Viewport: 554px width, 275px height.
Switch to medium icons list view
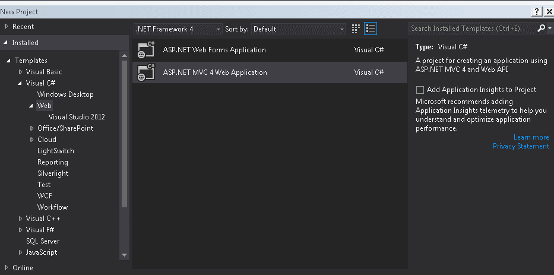(x=371, y=29)
